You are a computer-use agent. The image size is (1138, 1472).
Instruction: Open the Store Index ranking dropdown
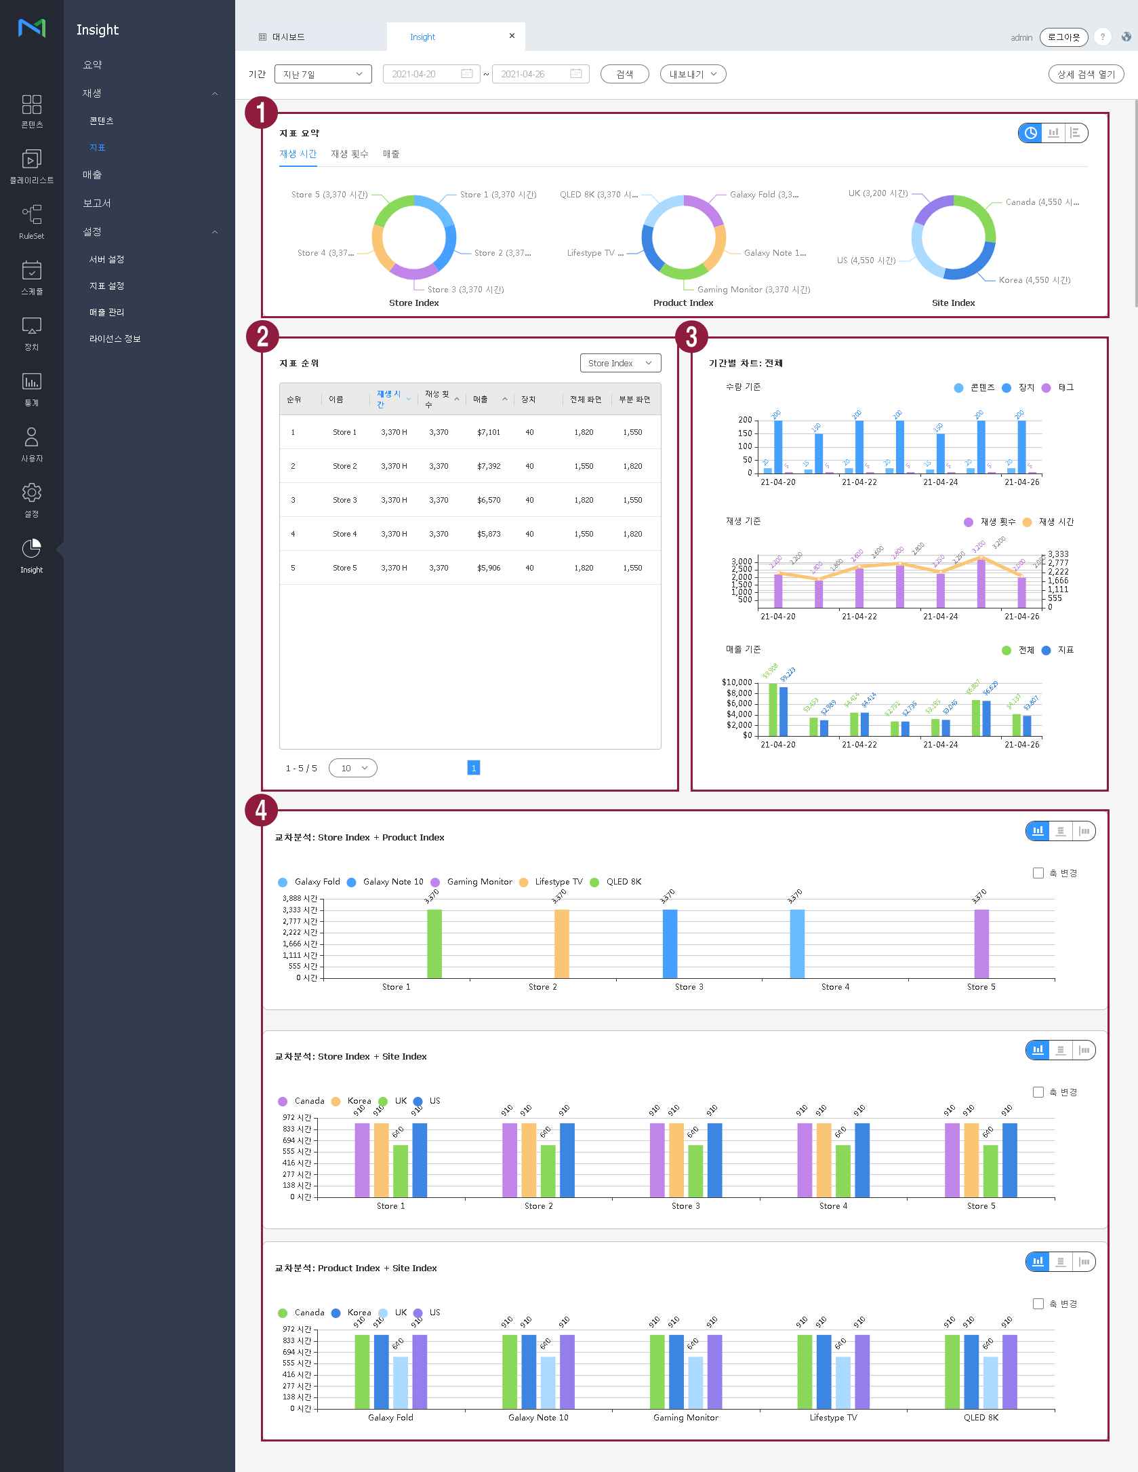tap(619, 363)
